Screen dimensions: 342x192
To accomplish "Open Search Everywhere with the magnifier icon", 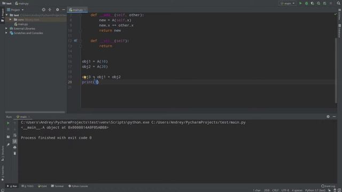I will pyautogui.click(x=338, y=3).
